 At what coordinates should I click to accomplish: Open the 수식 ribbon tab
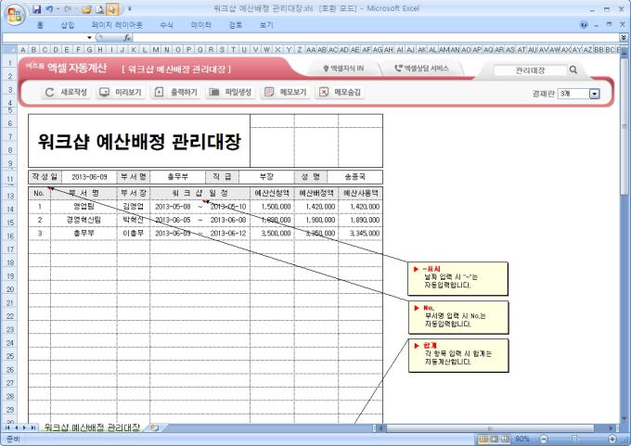(x=166, y=25)
